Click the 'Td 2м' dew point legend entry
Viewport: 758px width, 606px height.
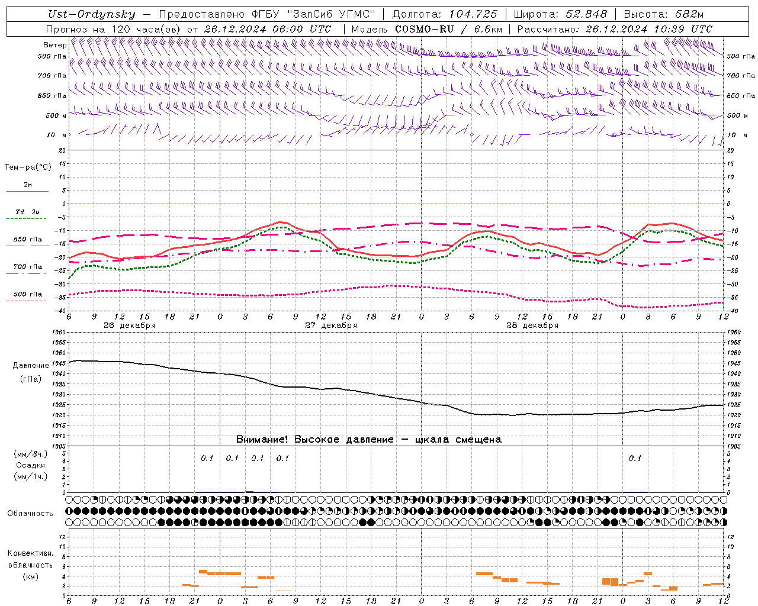27,212
